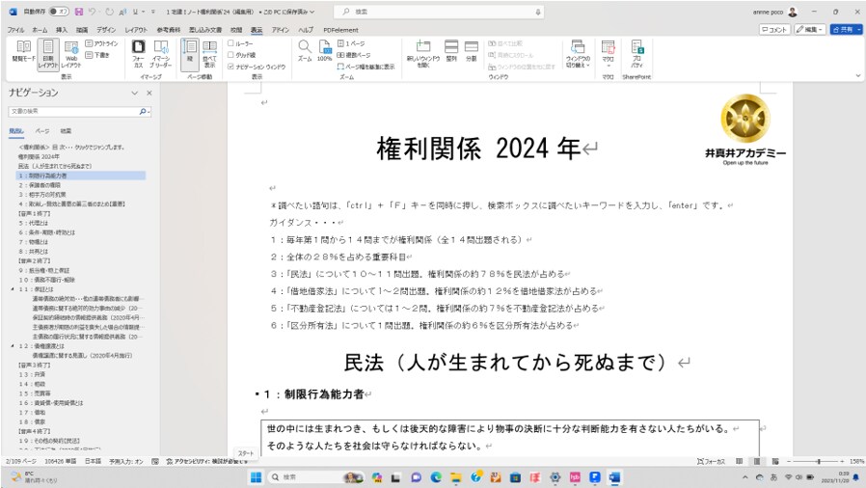The width and height of the screenshot is (866, 488).
Task: Open Outline (アウトライン) view
Action: [x=101, y=43]
